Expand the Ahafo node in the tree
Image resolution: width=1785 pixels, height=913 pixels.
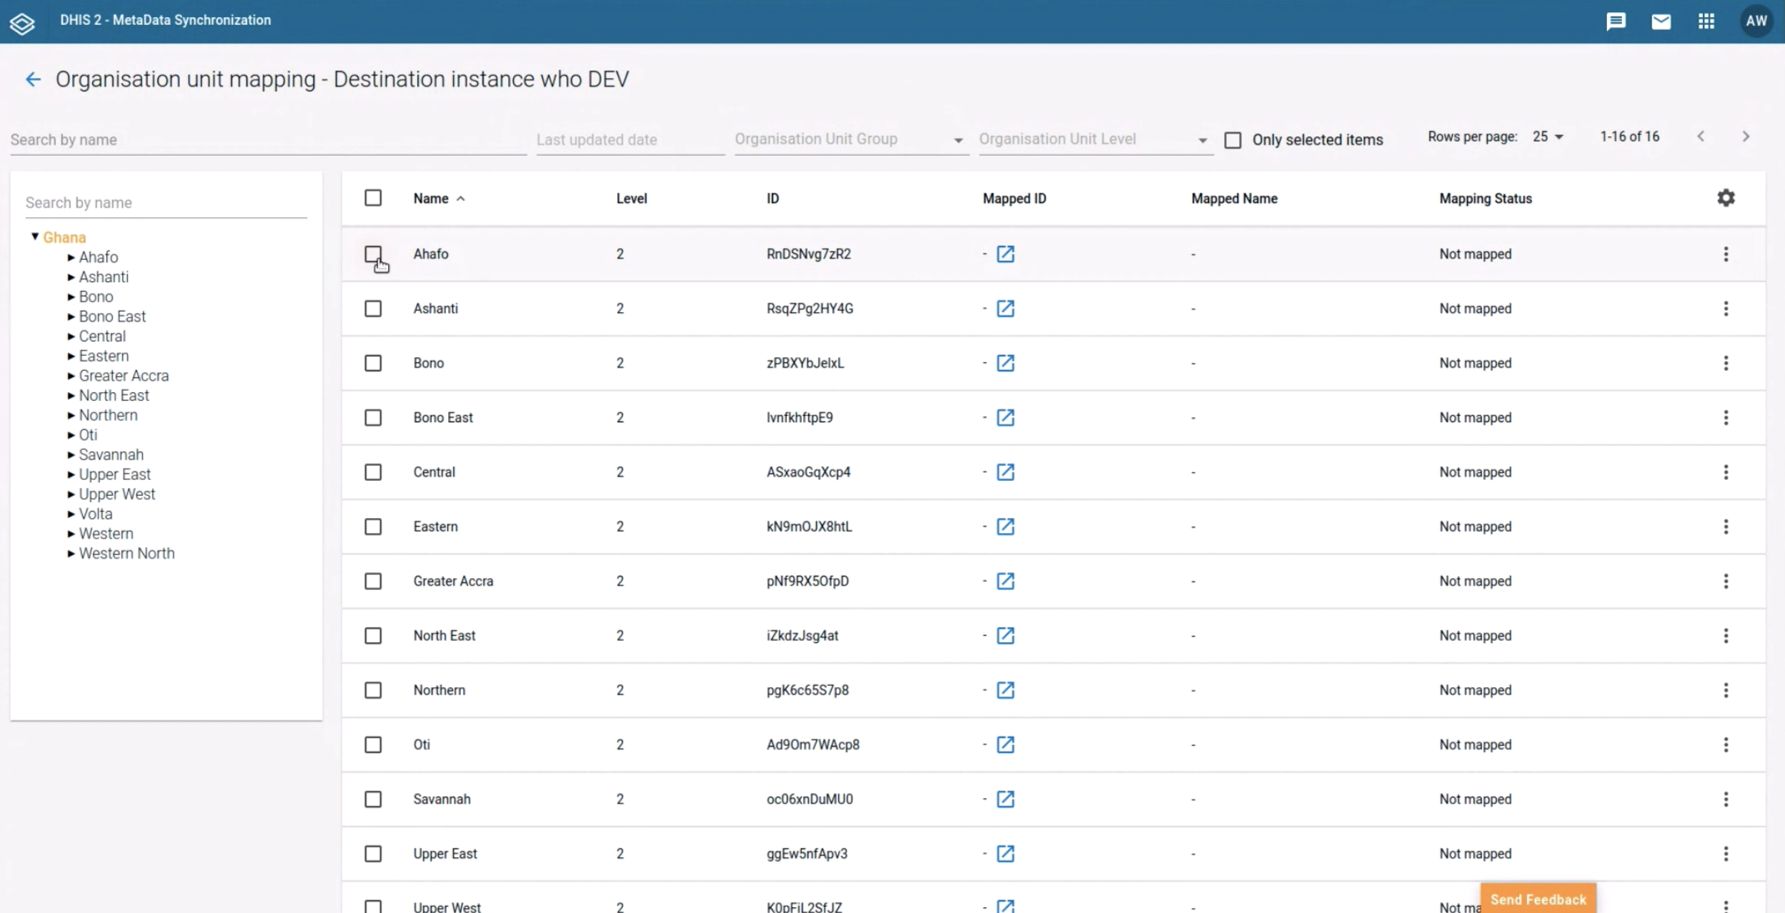tap(71, 256)
